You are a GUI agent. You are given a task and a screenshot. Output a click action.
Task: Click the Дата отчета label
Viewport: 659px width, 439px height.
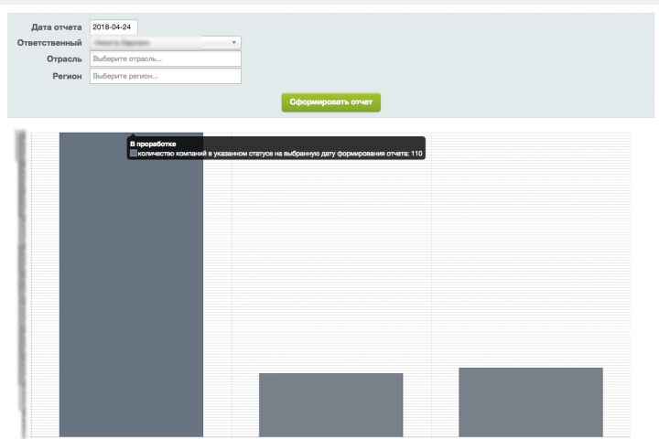[x=57, y=27]
